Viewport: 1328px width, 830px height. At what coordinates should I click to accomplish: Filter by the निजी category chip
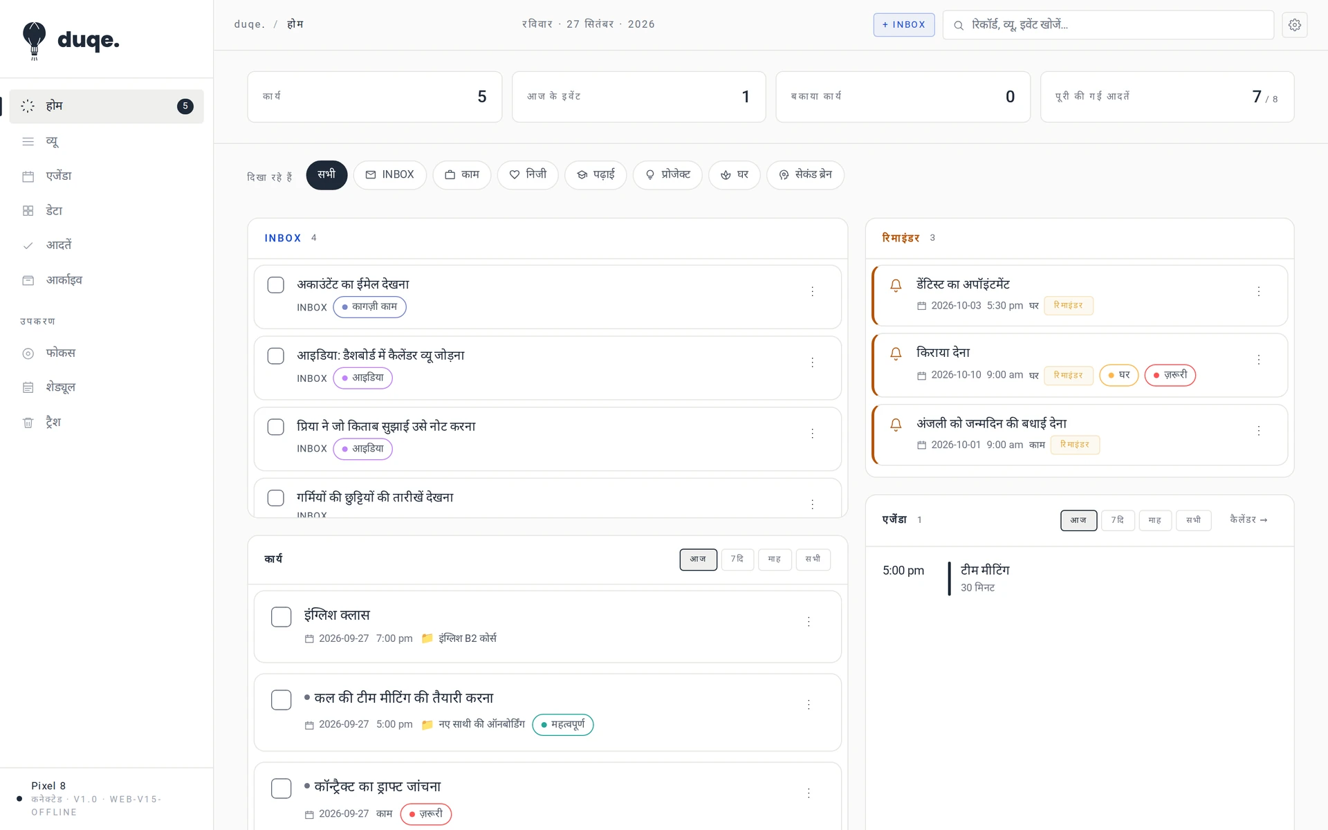coord(528,175)
